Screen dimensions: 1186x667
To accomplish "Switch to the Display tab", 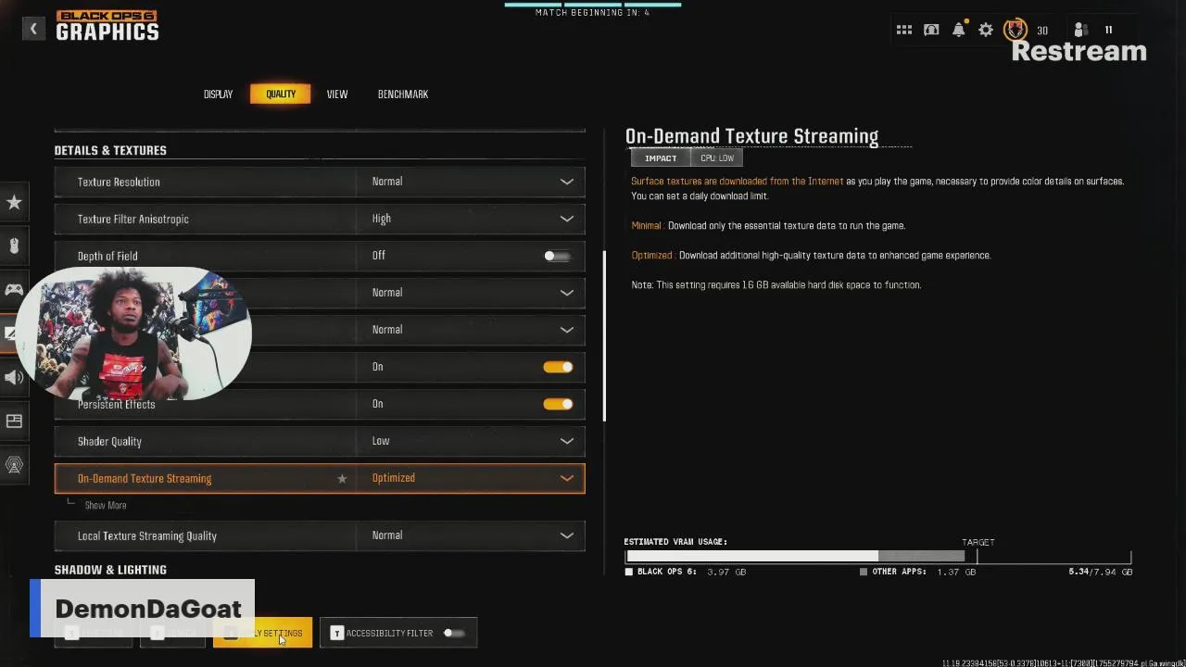I will tap(219, 94).
